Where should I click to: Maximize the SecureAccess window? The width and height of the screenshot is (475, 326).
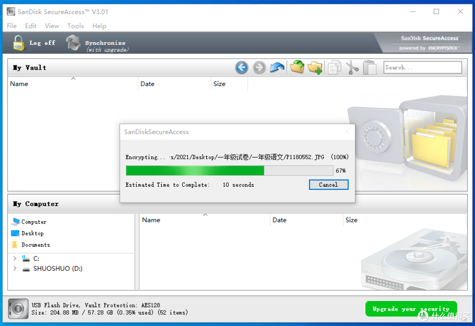pyautogui.click(x=436, y=11)
